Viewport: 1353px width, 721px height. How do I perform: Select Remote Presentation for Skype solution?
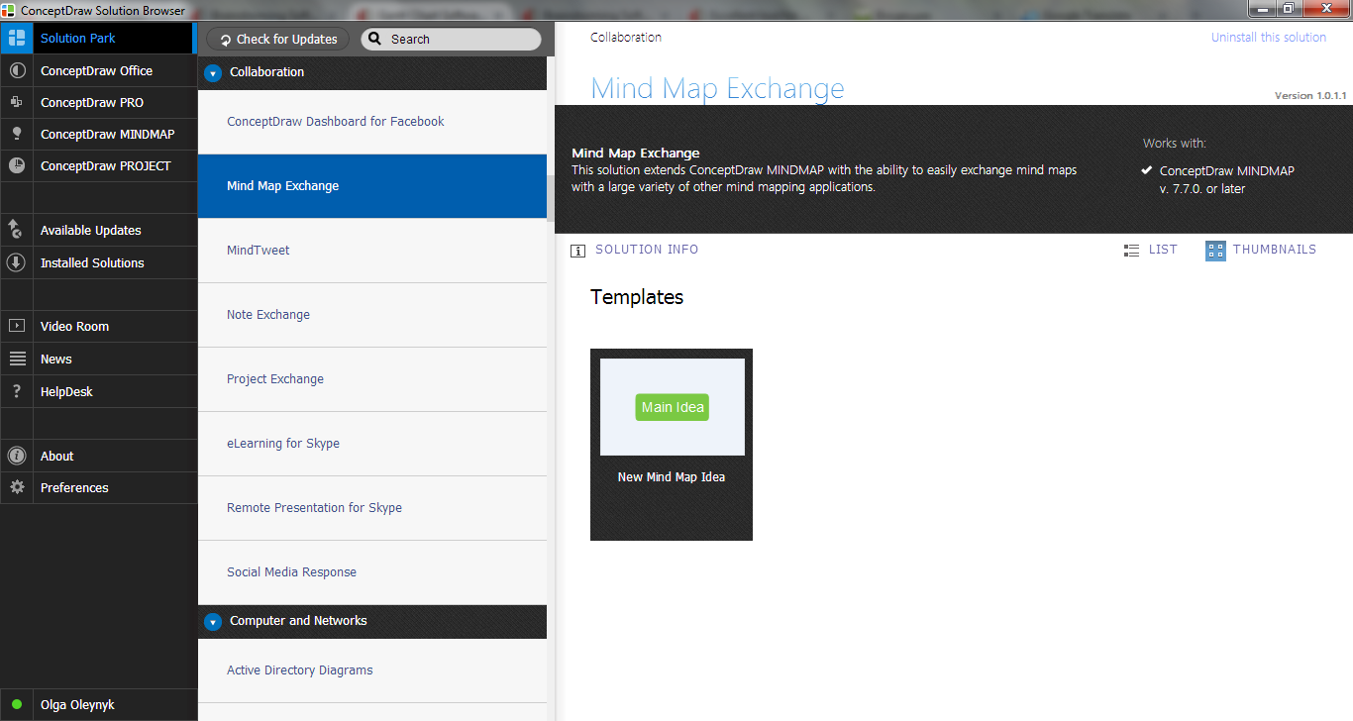click(x=372, y=508)
